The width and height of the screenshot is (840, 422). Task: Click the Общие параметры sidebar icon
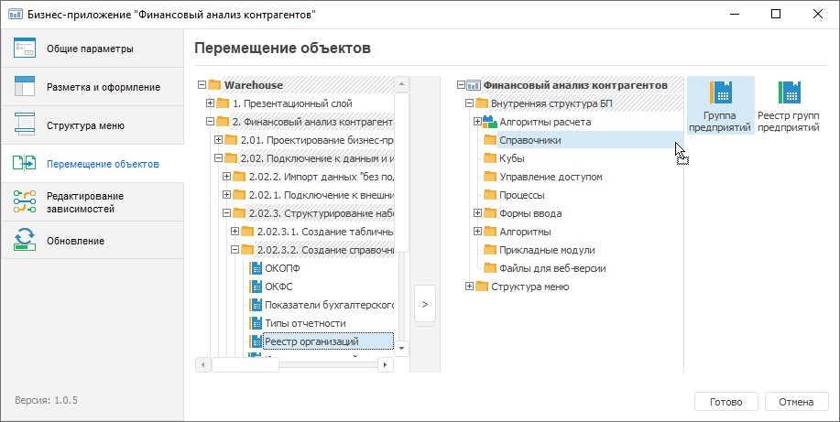click(x=25, y=49)
